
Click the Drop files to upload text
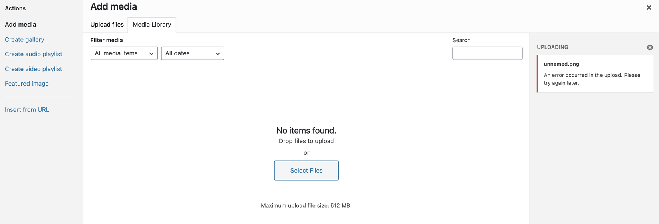306,141
